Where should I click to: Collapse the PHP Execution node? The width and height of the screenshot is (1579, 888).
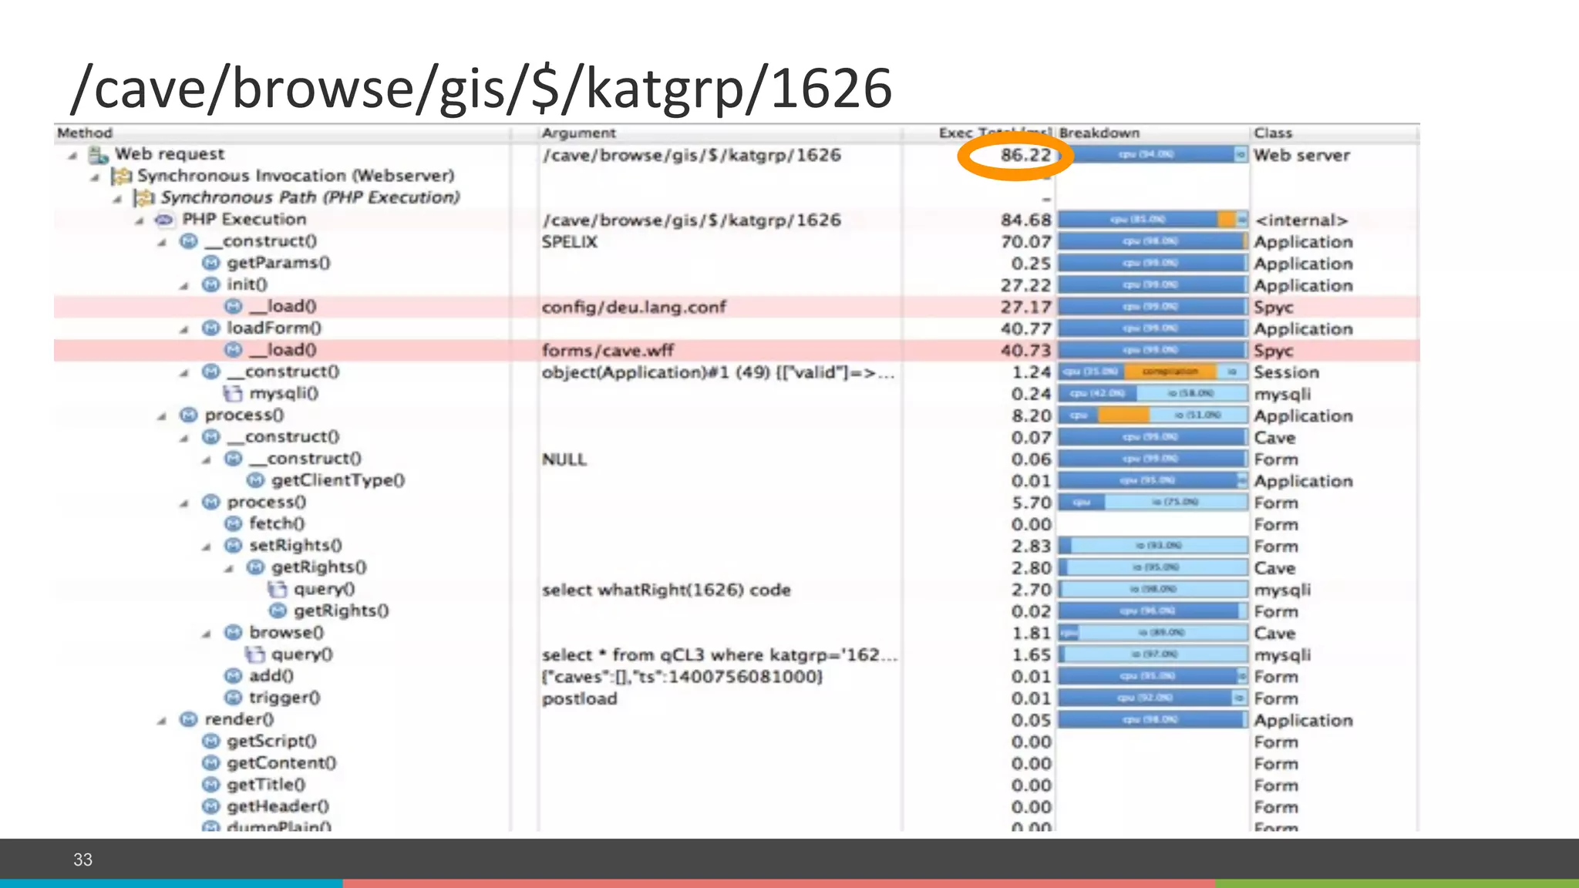(x=140, y=220)
